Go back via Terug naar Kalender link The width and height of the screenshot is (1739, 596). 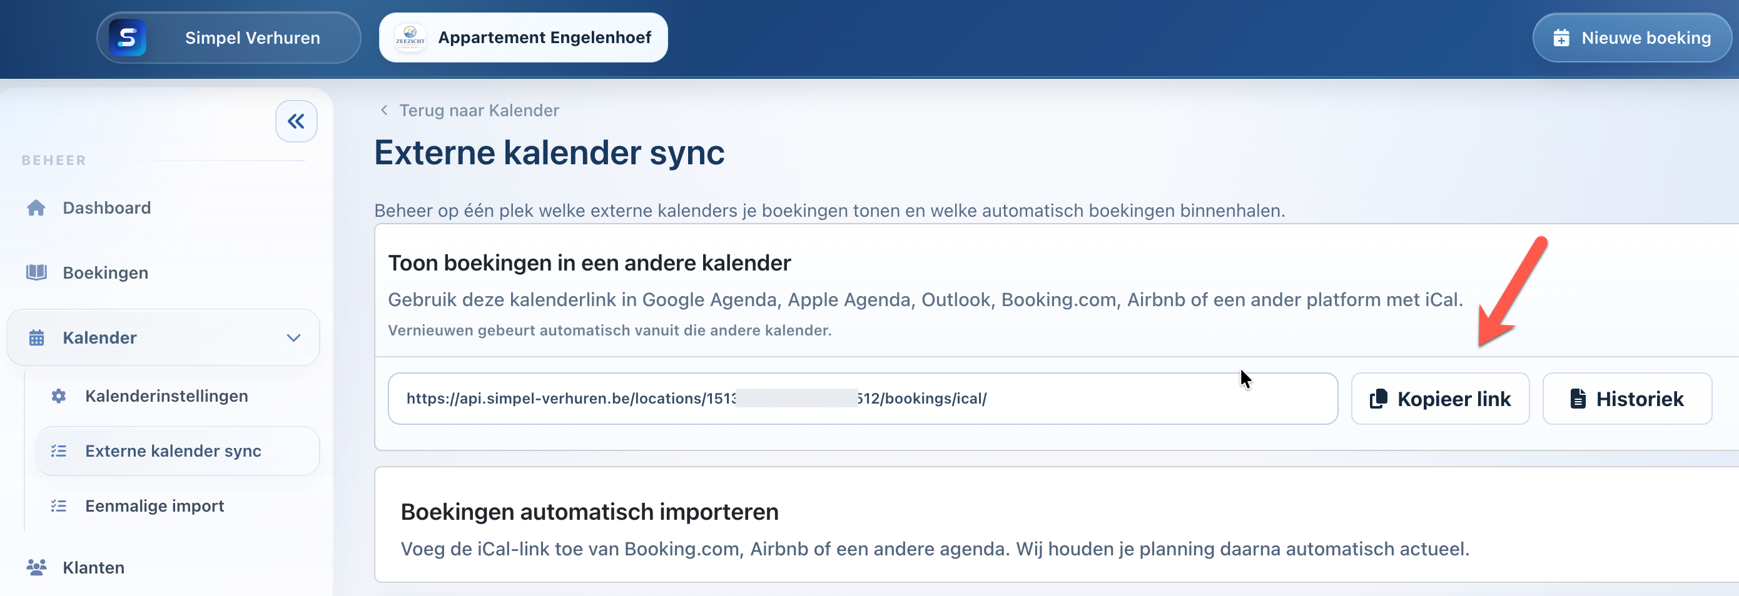[x=479, y=110]
